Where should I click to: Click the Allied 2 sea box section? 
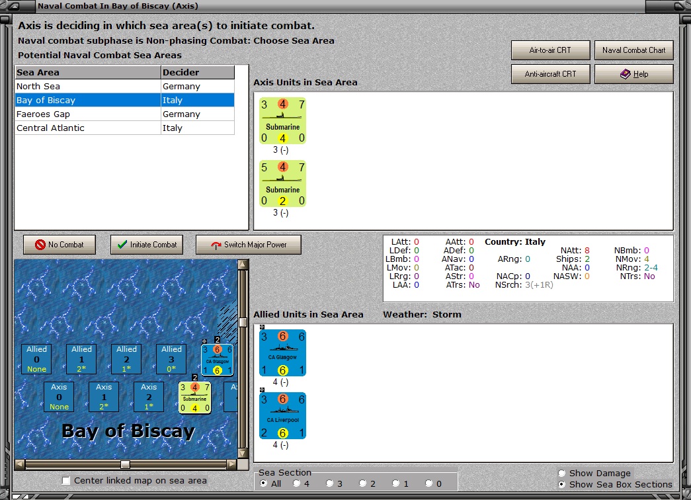click(x=126, y=359)
